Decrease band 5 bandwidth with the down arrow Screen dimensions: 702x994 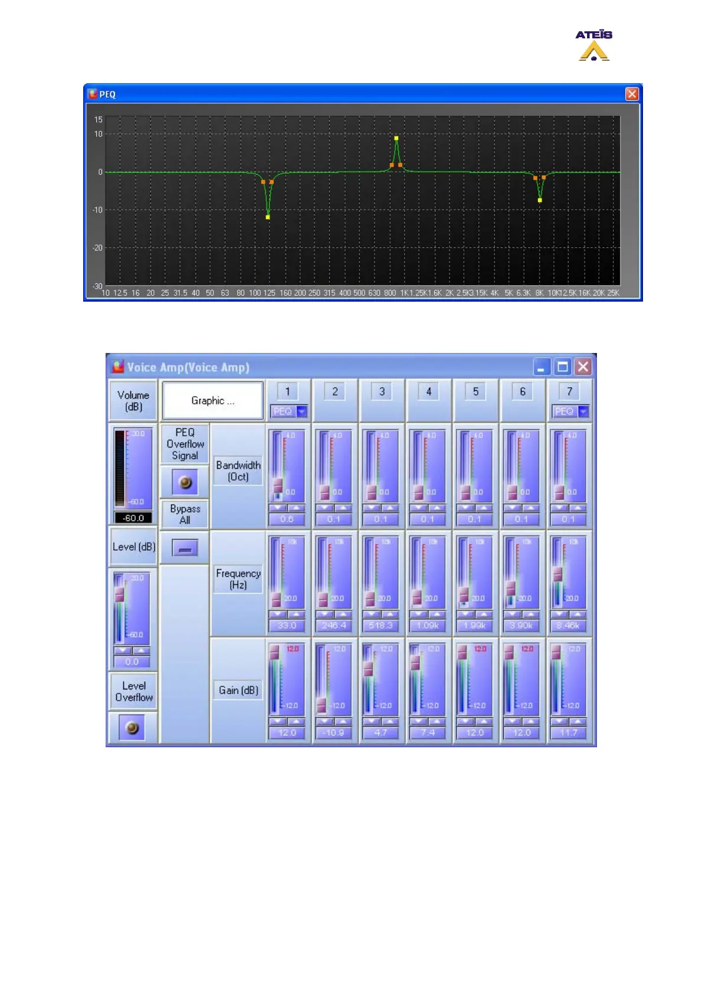(465, 508)
